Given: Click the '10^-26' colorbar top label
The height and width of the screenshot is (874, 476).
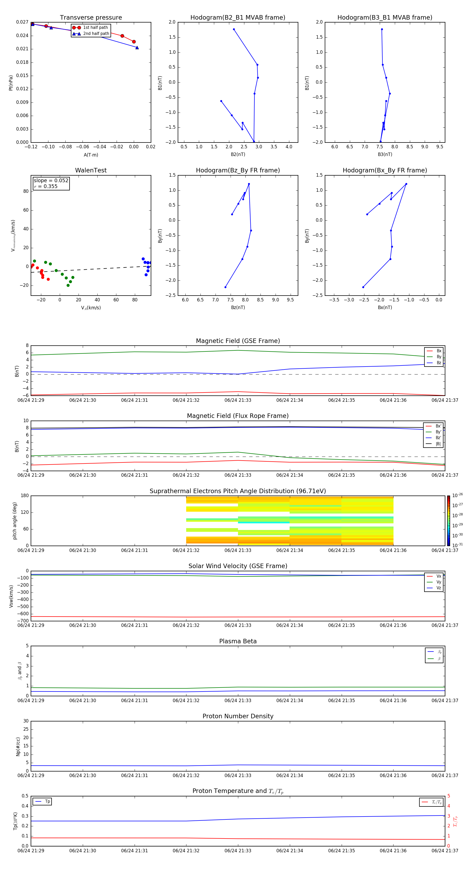Looking at the screenshot, I should (x=457, y=495).
